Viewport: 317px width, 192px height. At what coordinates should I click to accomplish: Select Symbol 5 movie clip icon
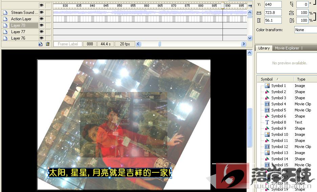[x=267, y=110]
